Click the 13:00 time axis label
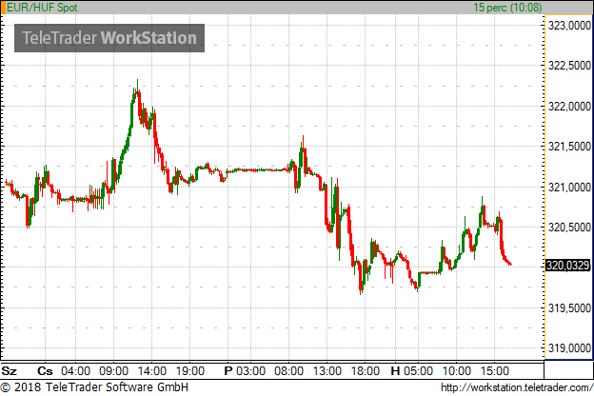Image resolution: width=594 pixels, height=396 pixels. click(x=327, y=370)
